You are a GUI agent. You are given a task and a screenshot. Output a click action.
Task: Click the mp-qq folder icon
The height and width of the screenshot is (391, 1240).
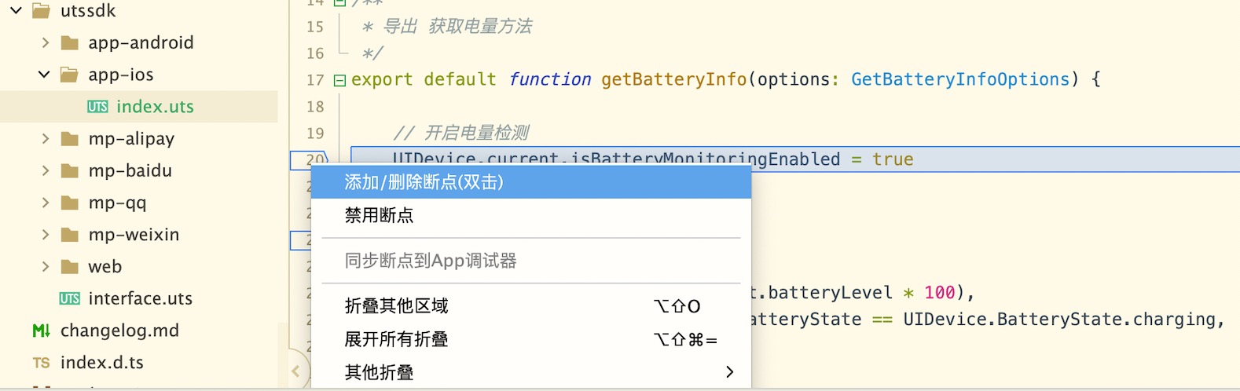pyautogui.click(x=70, y=203)
